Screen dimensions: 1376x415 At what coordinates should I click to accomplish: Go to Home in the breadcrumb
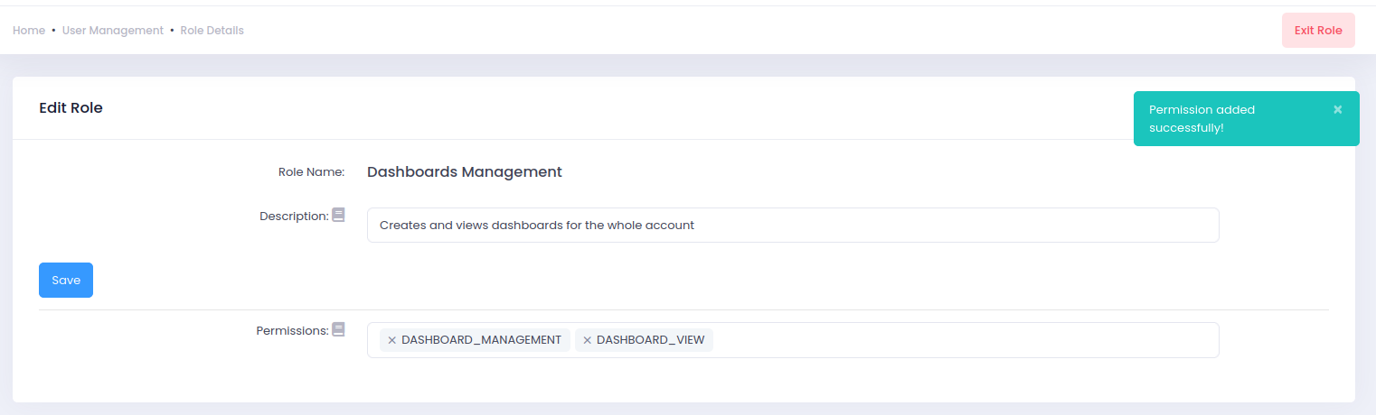29,31
